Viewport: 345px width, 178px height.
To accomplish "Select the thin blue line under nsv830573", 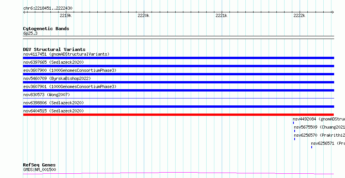I will coord(178,98).
